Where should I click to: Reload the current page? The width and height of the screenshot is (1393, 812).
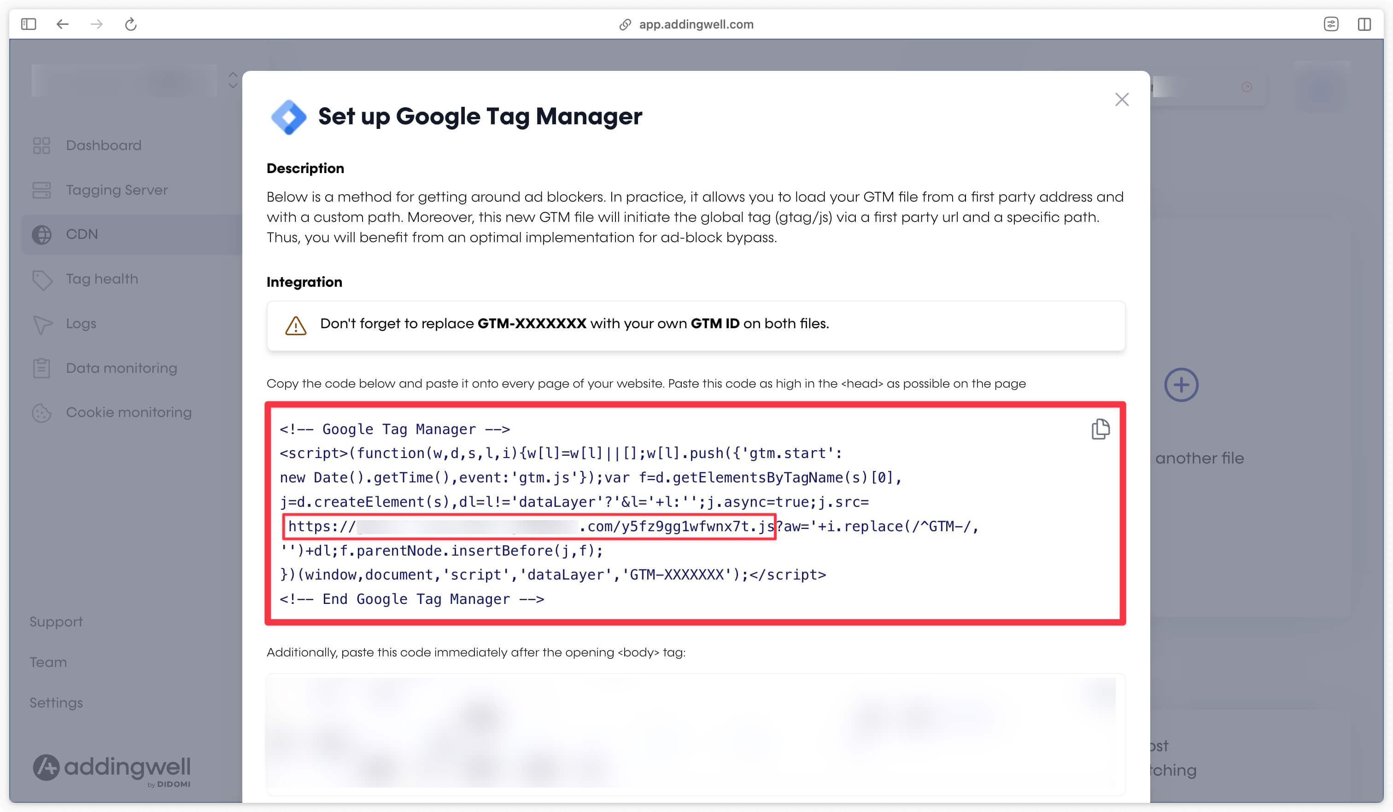(x=130, y=24)
